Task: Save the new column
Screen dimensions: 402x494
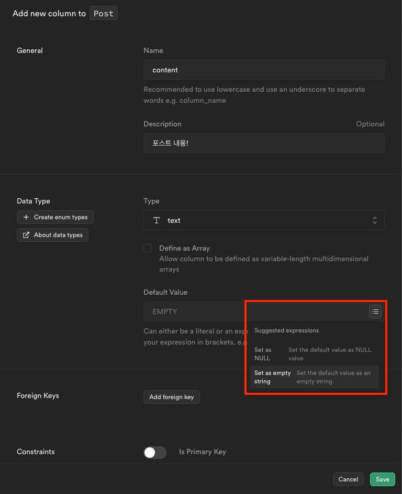Action: (382, 479)
